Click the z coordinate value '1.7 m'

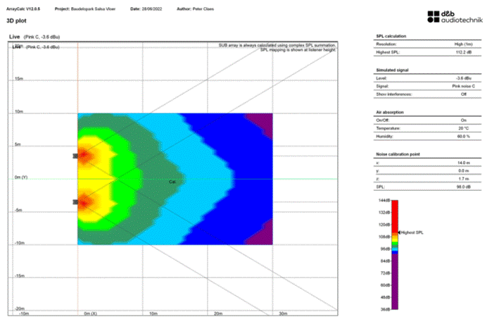[463, 179]
